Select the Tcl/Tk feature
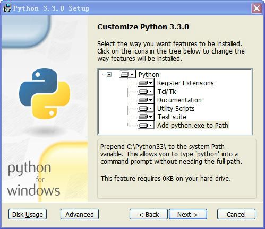265x229 pixels. coord(167,92)
